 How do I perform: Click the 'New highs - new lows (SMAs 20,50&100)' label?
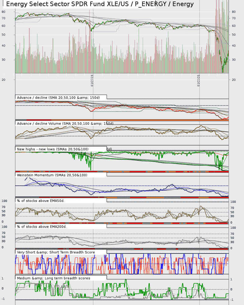pos(53,149)
